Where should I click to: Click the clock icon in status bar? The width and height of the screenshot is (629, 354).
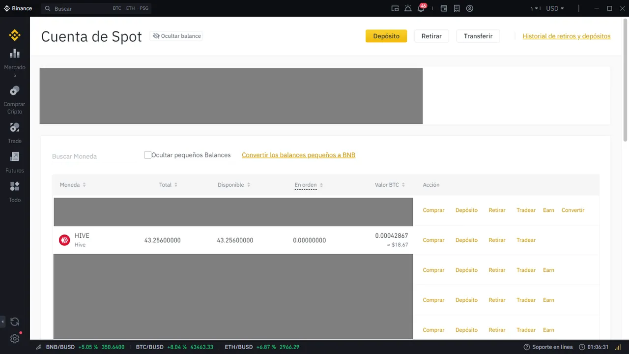[582, 347]
